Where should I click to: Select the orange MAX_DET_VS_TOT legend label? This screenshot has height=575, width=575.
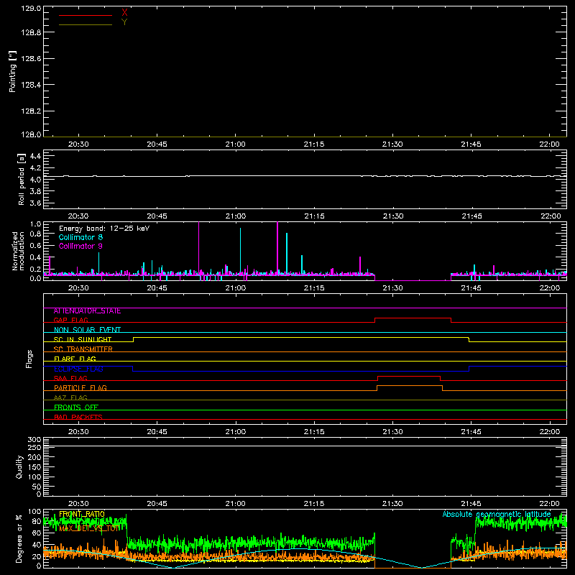click(x=89, y=528)
